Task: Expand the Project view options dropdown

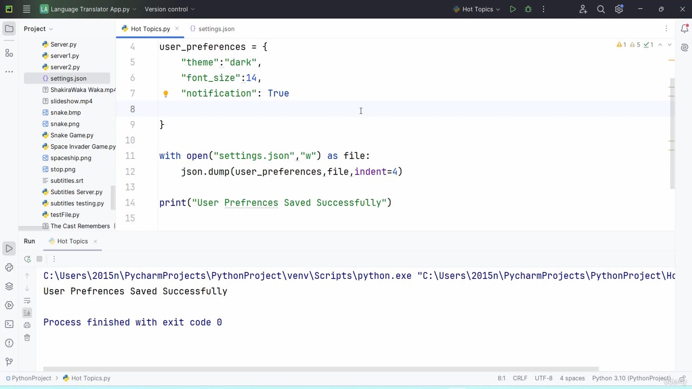Action: click(38, 29)
